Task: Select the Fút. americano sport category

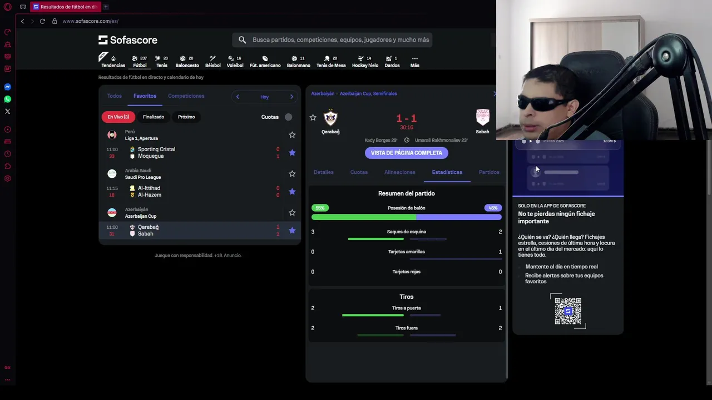Action: (265, 62)
